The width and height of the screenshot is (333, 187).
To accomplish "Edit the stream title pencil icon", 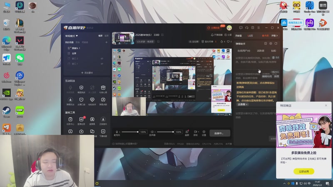I will coord(162,35).
